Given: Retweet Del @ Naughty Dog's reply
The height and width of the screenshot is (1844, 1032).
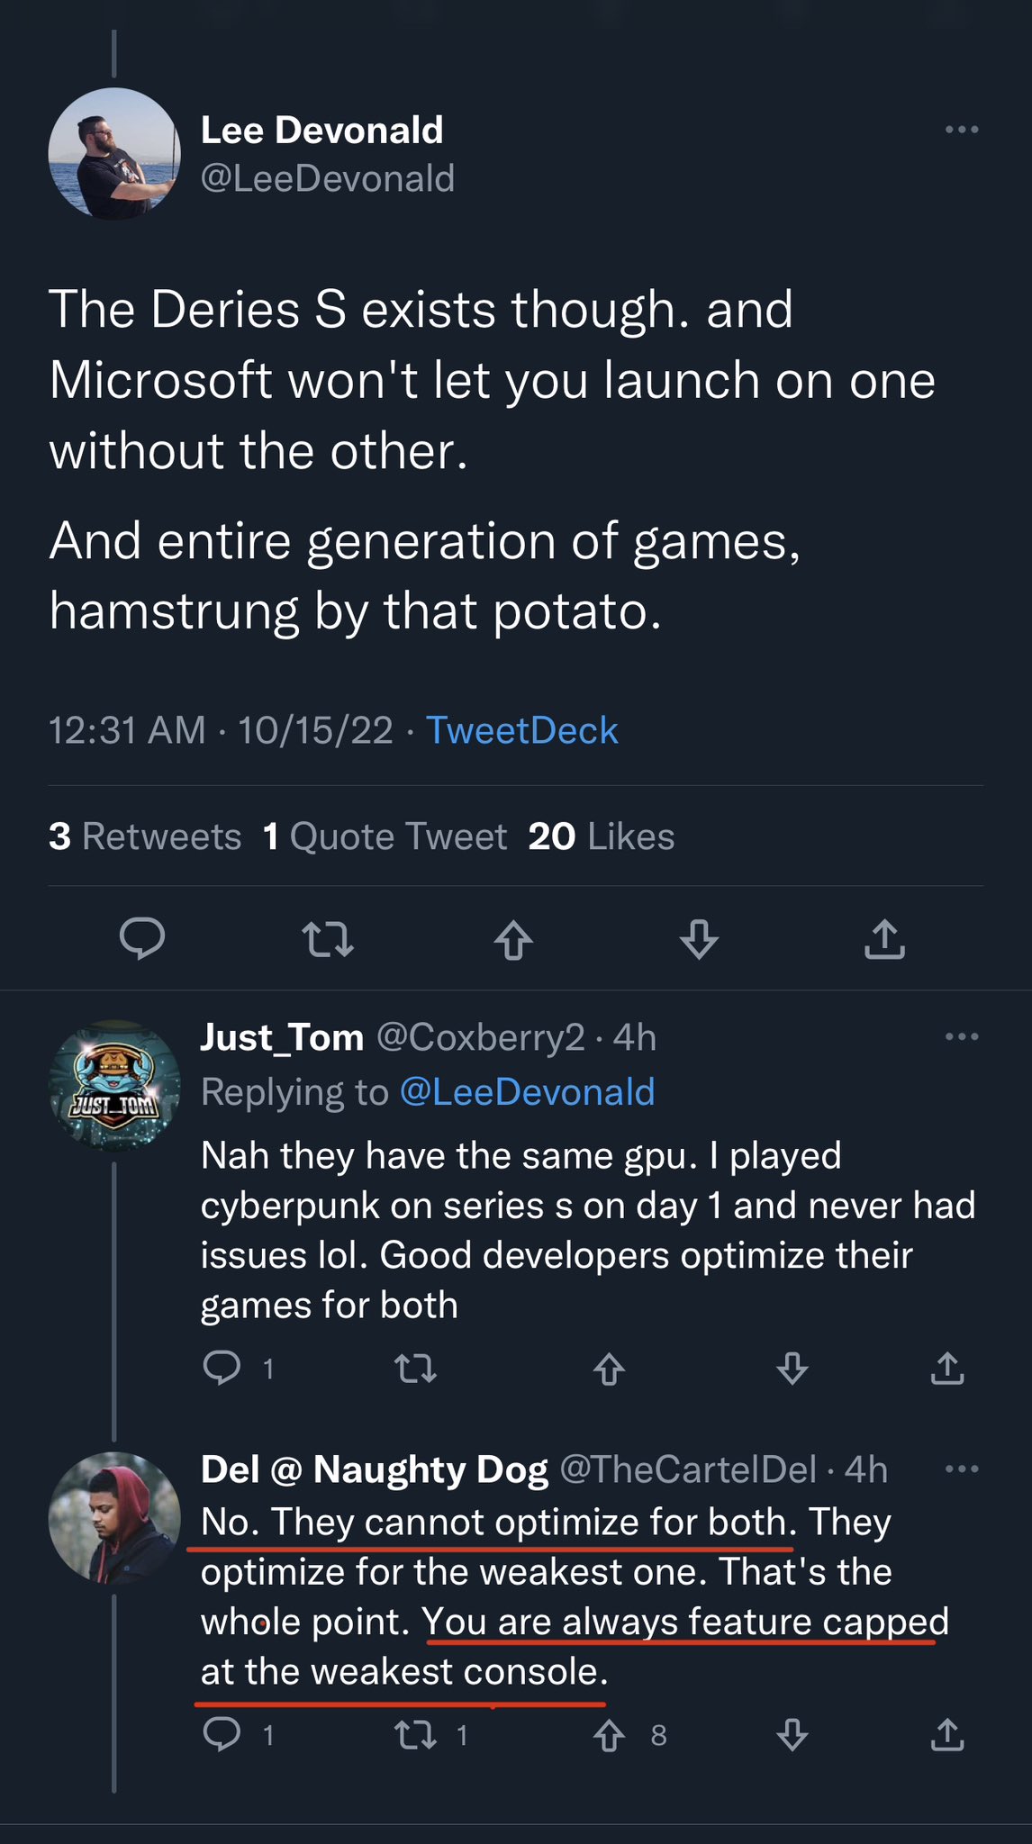Looking at the screenshot, I should pyautogui.click(x=416, y=1735).
